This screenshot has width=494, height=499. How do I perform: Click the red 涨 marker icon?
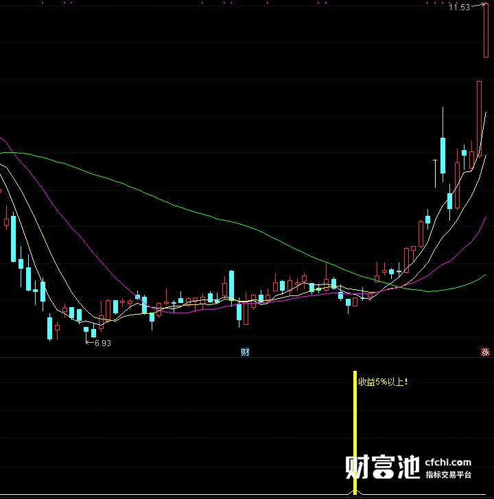485,352
